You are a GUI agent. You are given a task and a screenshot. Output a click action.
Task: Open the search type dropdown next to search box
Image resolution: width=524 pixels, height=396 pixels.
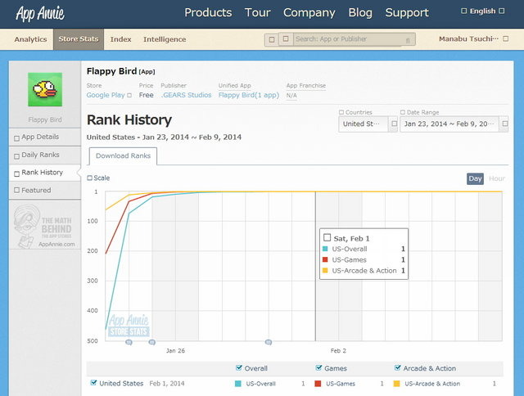pos(286,39)
